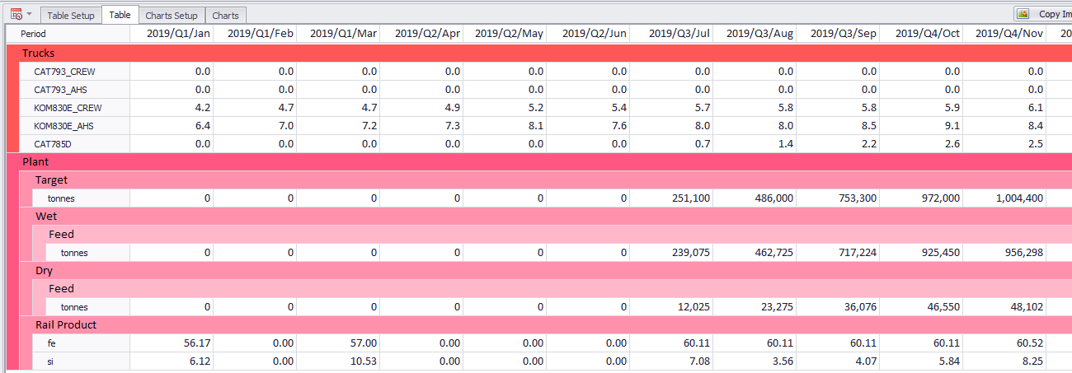
Task: Click the 2019/Q1/Mar column header
Action: (x=338, y=34)
